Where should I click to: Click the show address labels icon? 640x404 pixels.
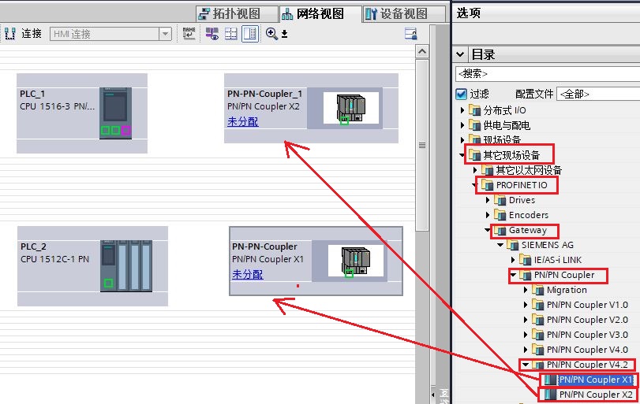[x=211, y=33]
